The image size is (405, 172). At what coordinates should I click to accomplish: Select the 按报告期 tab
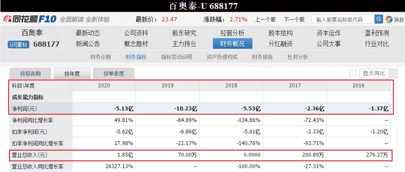point(31,74)
